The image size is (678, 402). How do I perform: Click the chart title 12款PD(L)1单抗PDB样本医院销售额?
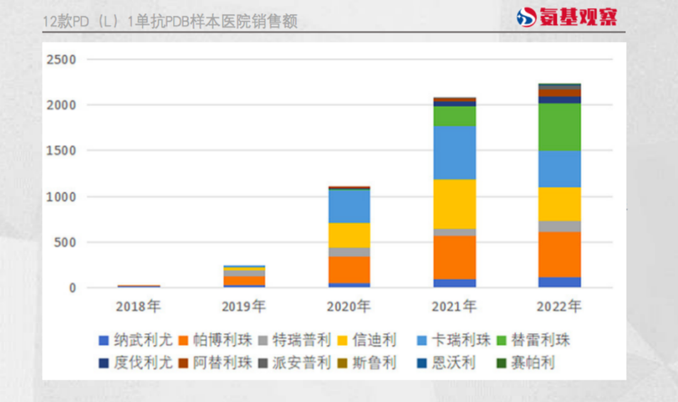[x=170, y=21]
